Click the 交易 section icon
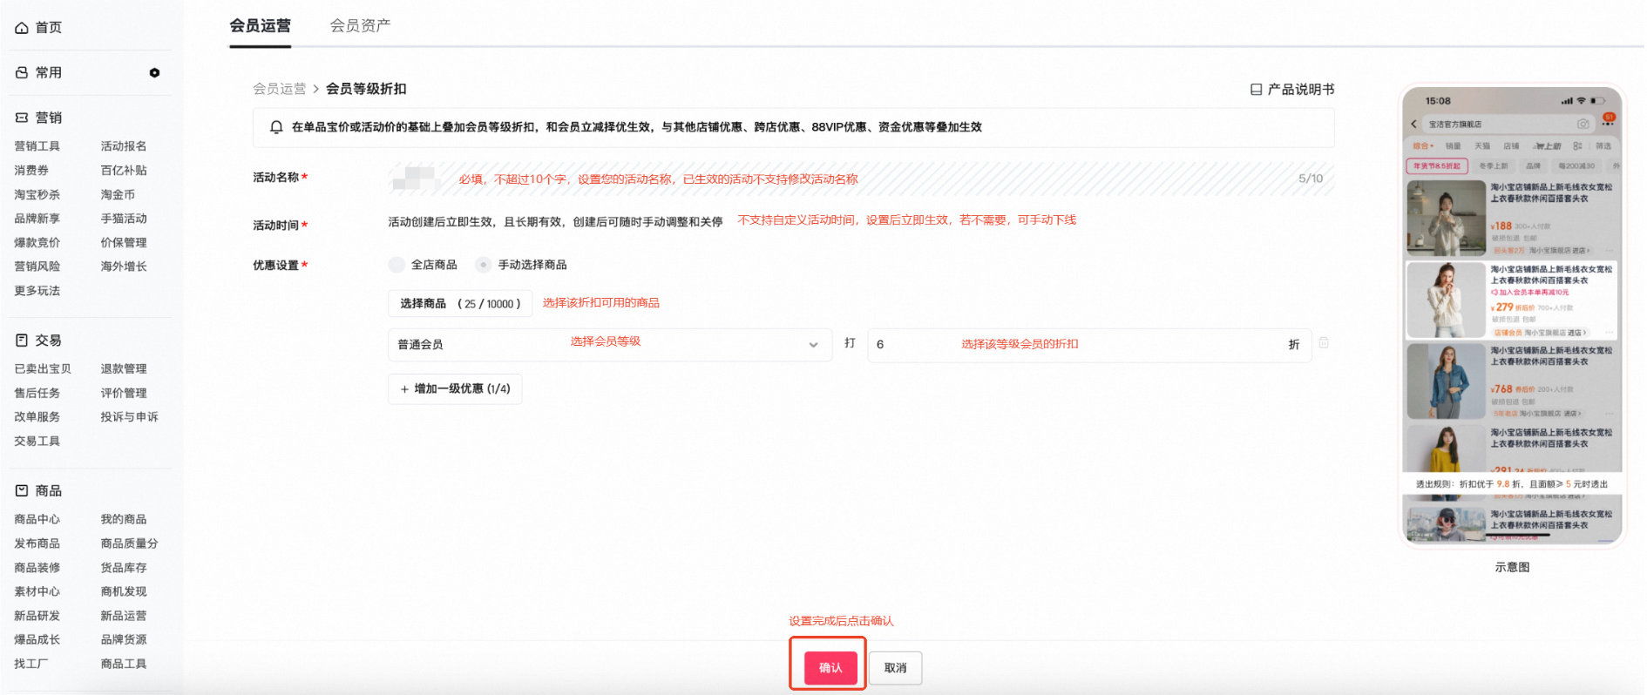This screenshot has width=1647, height=695. (x=22, y=341)
